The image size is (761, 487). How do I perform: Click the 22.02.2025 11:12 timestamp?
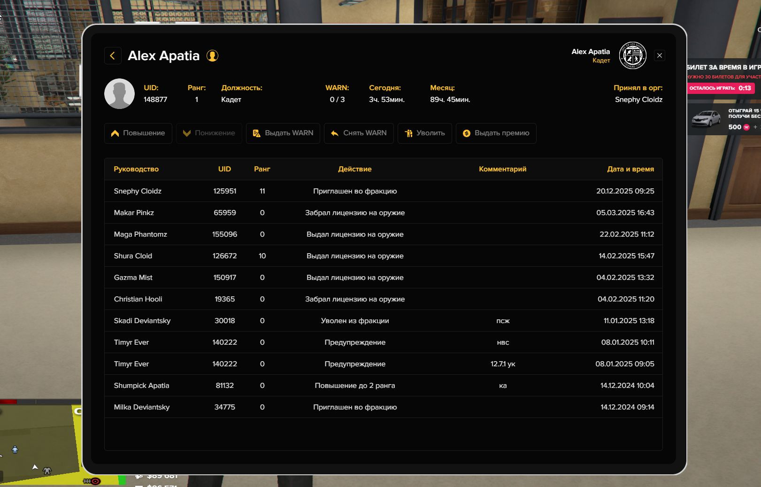[627, 234]
